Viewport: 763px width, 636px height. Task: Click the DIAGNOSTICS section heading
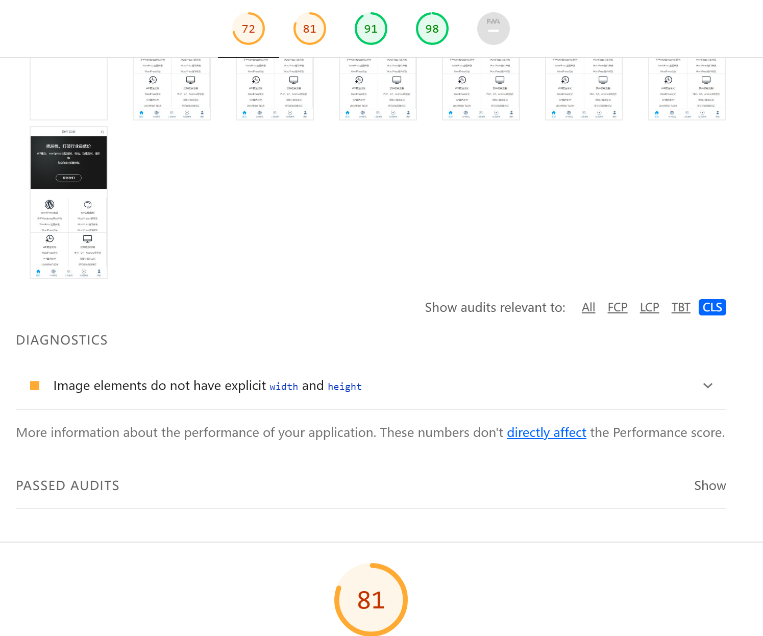(62, 340)
